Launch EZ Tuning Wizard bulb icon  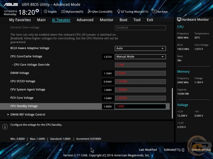tap(118, 12)
